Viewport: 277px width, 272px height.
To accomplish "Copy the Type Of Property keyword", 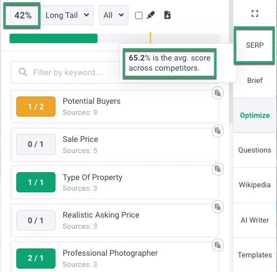I will coord(218,169).
